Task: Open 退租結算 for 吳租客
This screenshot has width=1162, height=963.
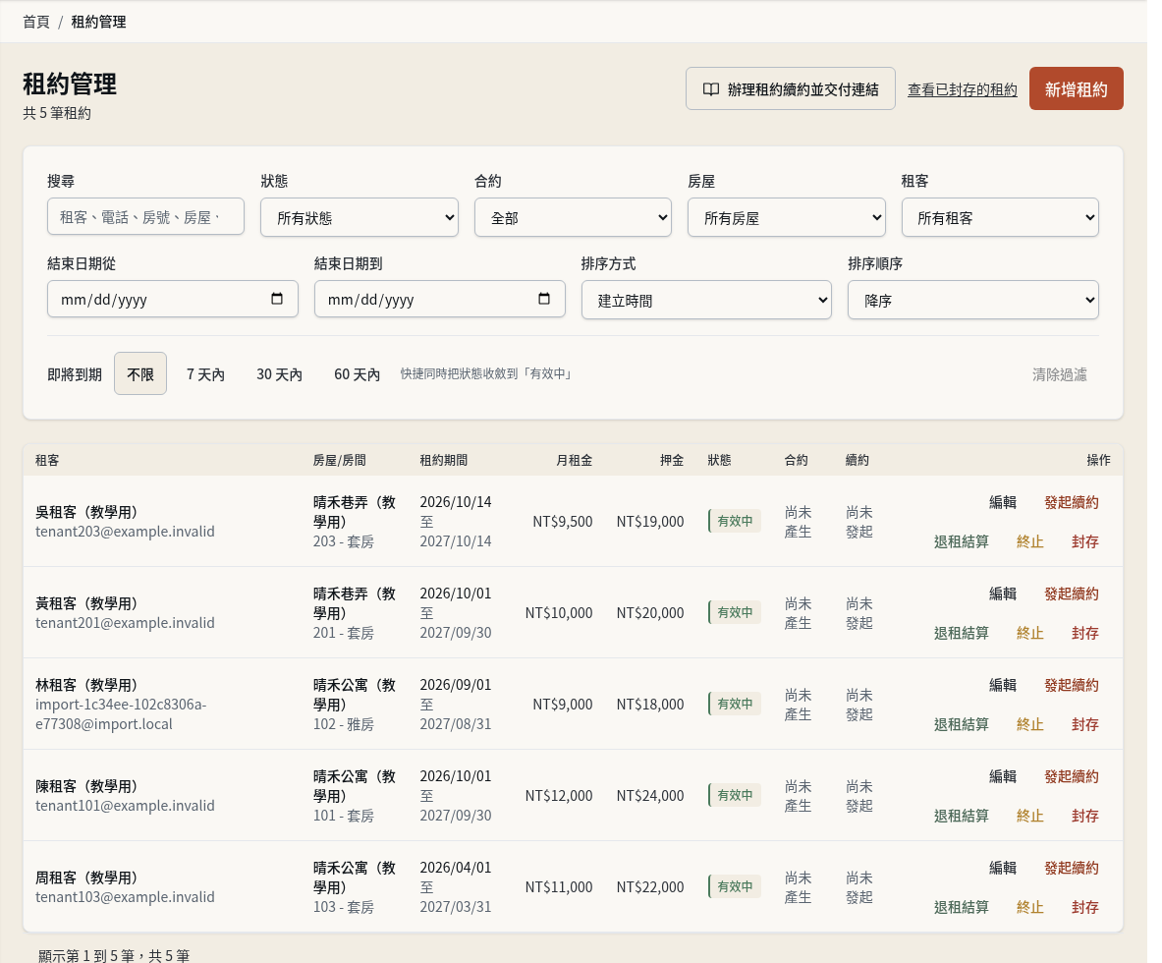Action: coord(962,541)
